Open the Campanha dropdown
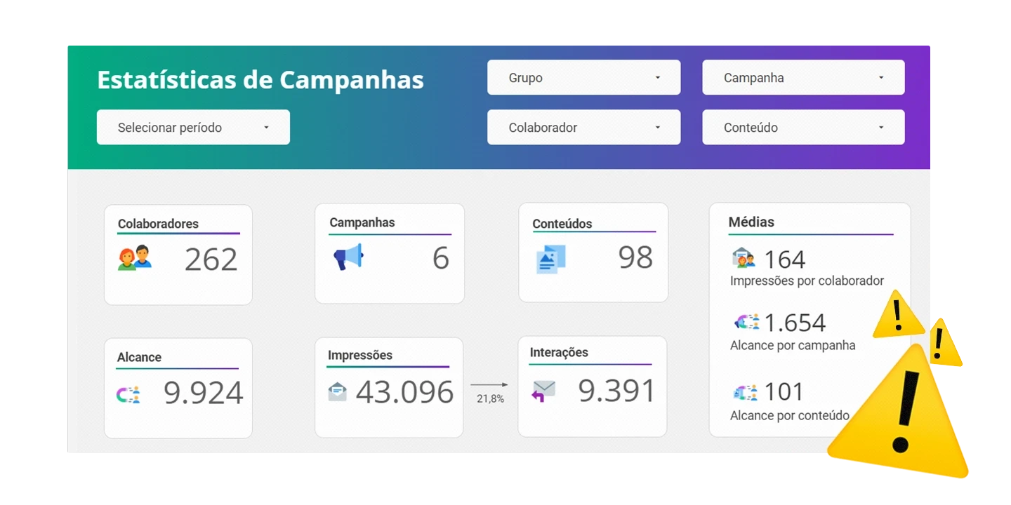This screenshot has width=1011, height=505. coord(803,77)
